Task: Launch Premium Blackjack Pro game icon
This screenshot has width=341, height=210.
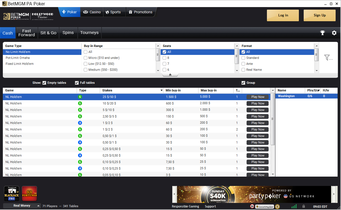Action: coord(12,193)
